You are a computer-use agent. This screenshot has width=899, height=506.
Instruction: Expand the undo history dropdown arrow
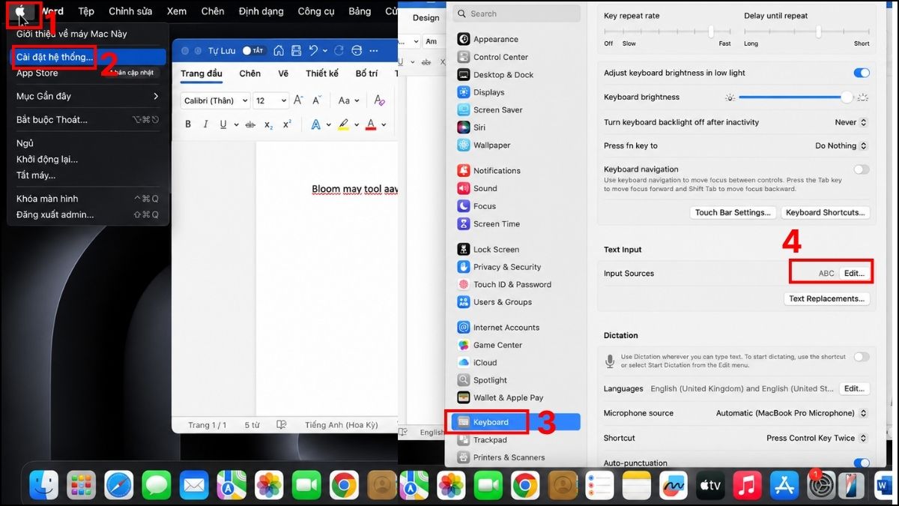coord(325,51)
